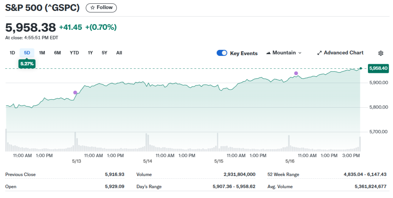Click the Advanced Chart expand arrows icon
Viewport: 393px width, 198px height.
[x=319, y=53]
